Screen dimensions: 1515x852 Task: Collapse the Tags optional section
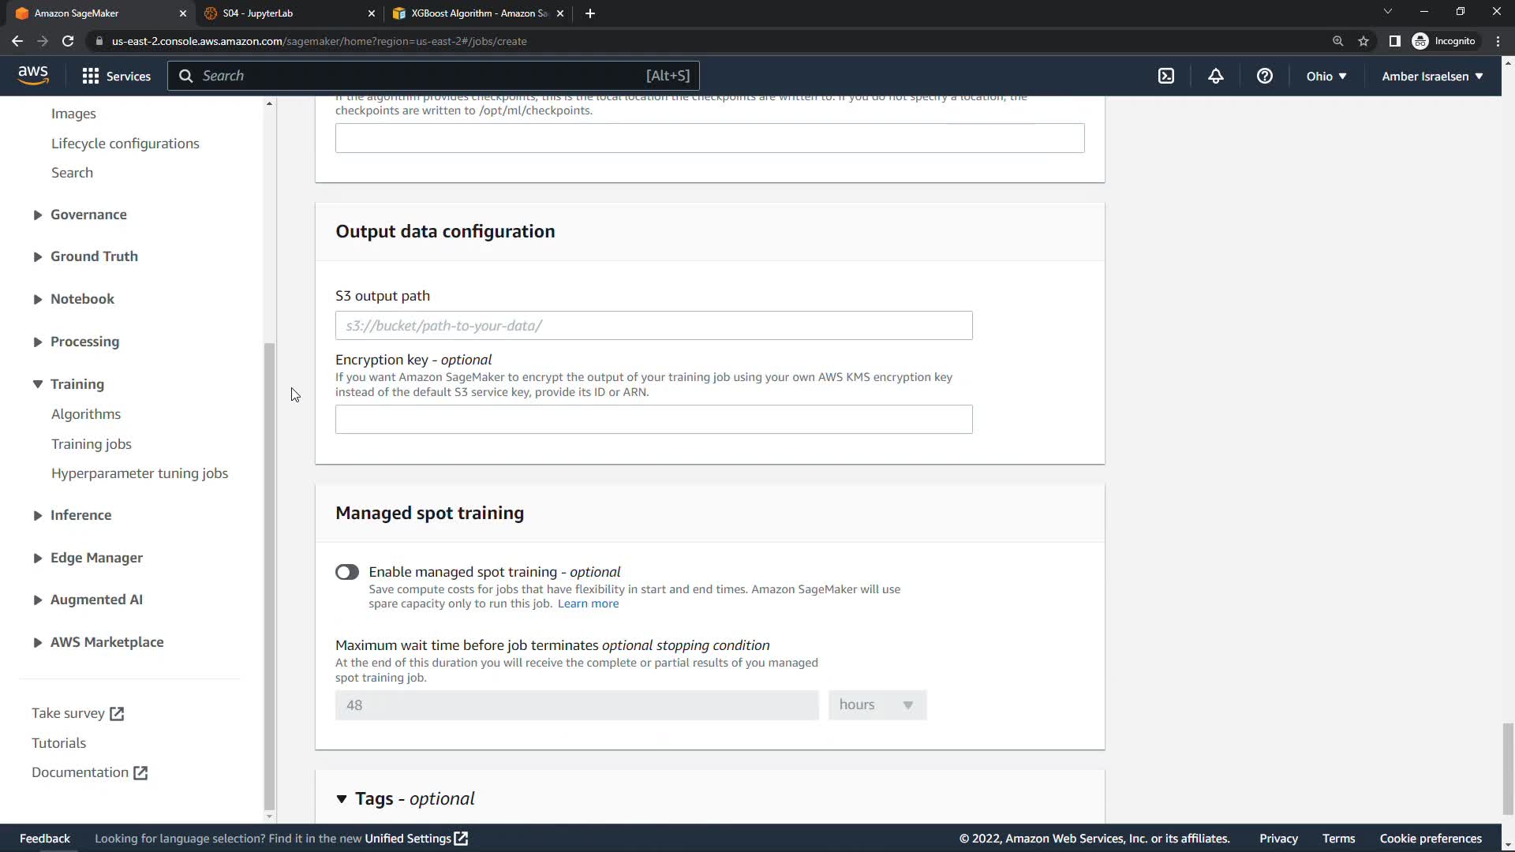(x=342, y=799)
